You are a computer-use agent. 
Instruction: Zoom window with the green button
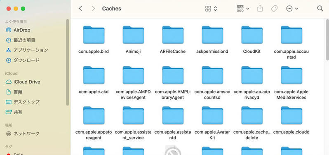coord(23,9)
